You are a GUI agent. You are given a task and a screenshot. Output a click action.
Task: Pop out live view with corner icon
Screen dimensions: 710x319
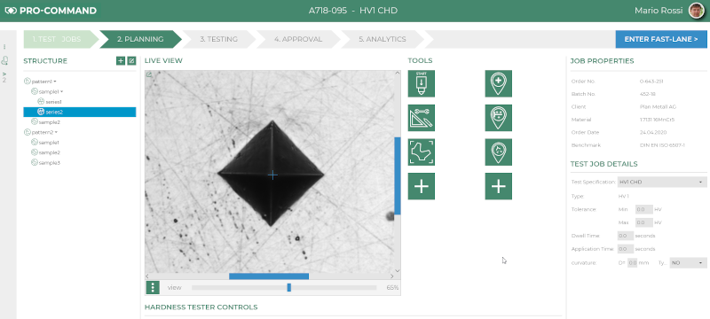pos(149,75)
